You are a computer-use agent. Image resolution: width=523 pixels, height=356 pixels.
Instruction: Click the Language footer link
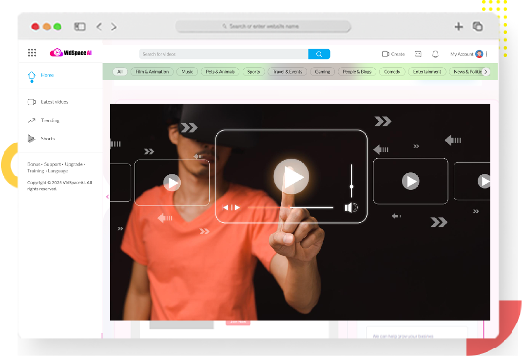(58, 171)
